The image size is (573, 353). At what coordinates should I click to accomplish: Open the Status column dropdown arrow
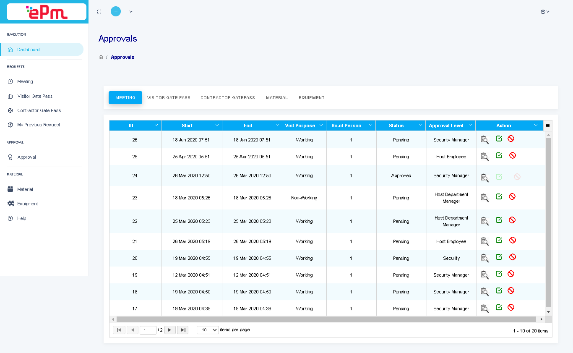[x=420, y=126]
